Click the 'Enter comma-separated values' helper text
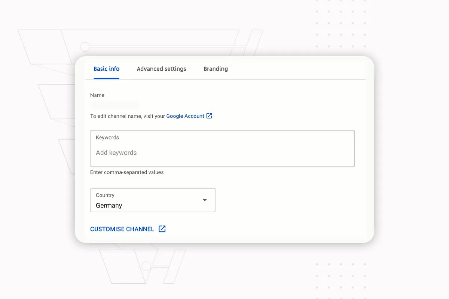This screenshot has height=299, width=449. tap(127, 172)
